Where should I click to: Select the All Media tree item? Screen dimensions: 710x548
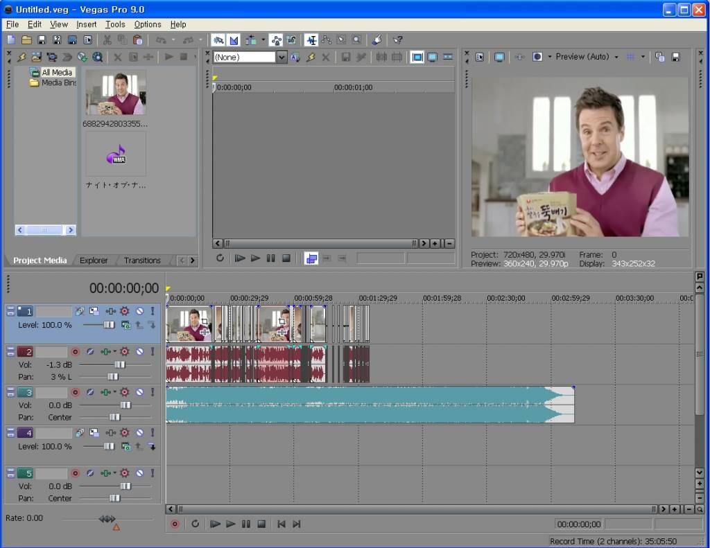[57, 73]
